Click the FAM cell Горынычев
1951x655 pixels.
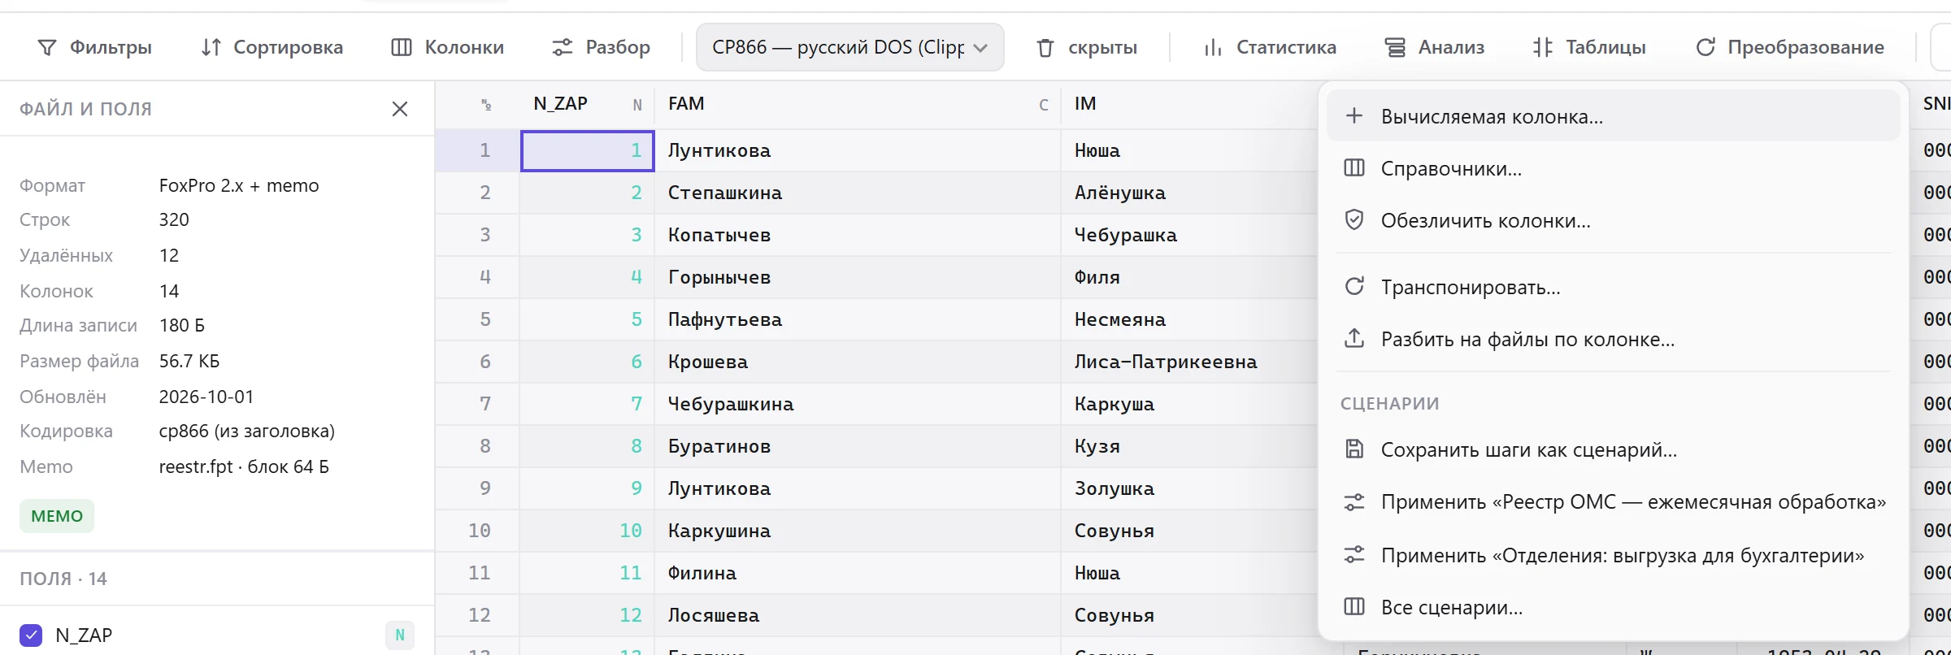(858, 277)
